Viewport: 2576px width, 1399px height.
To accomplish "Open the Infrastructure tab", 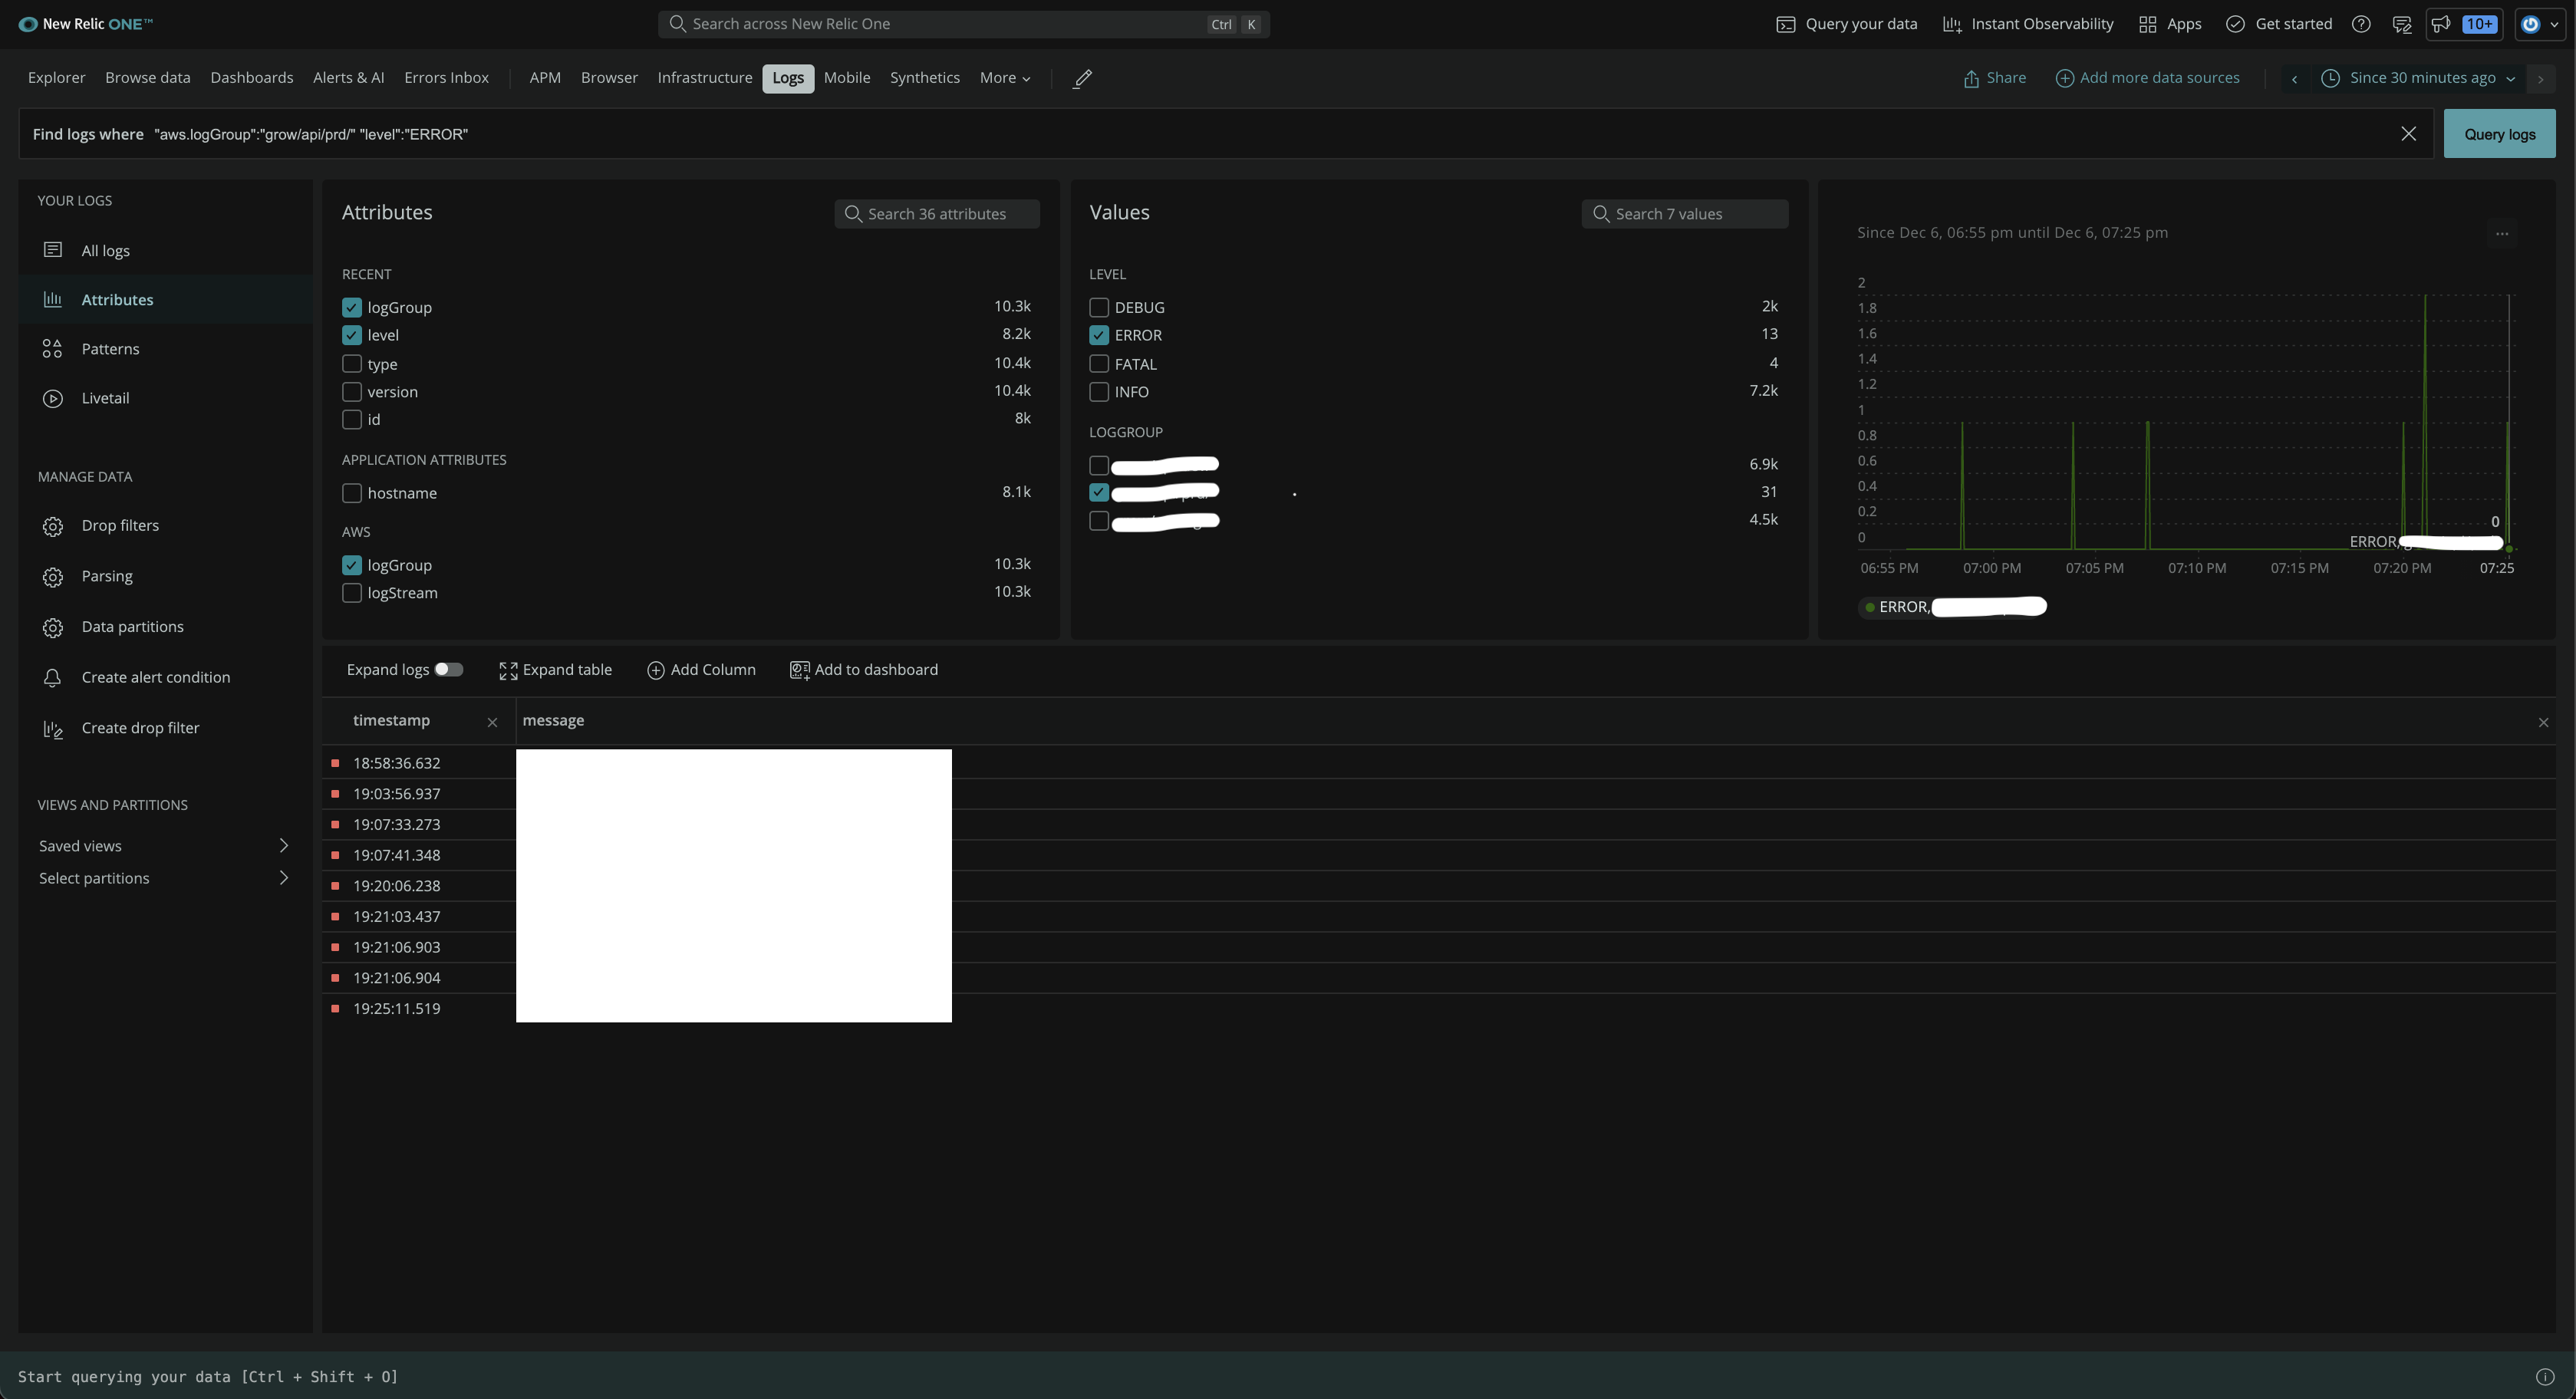I will [705, 78].
